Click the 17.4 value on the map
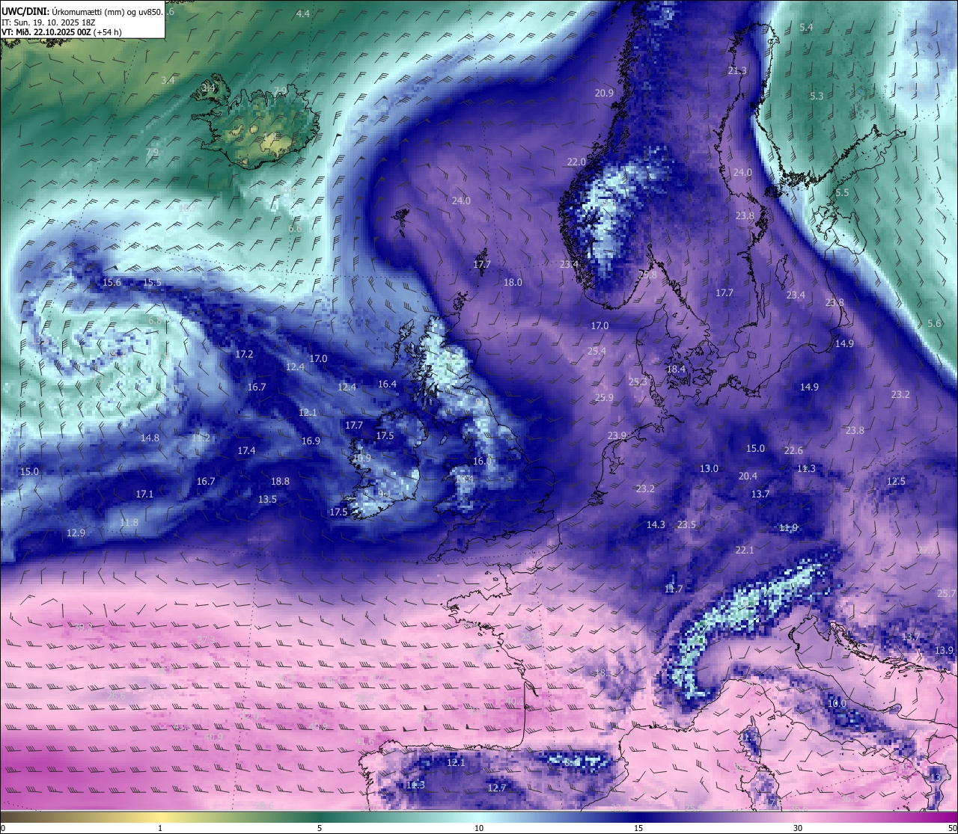The height and width of the screenshot is (834, 958). (246, 450)
